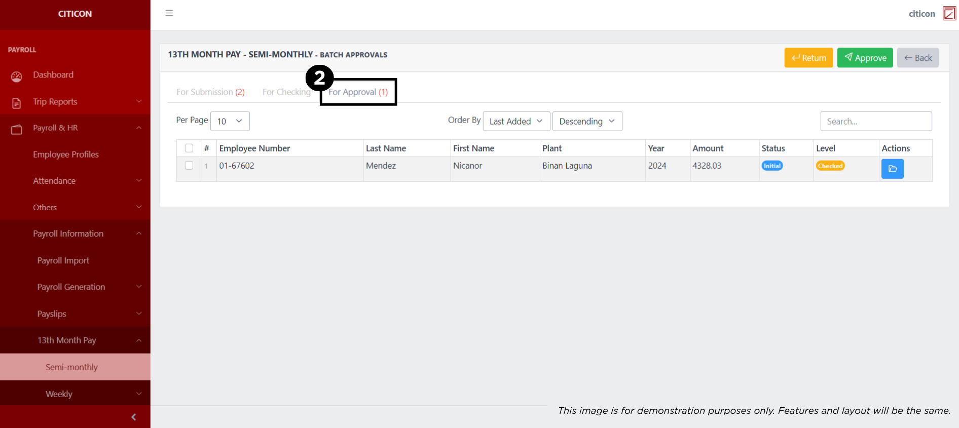Click the Trip Reports document icon
Screen dimensions: 959x428
17,103
